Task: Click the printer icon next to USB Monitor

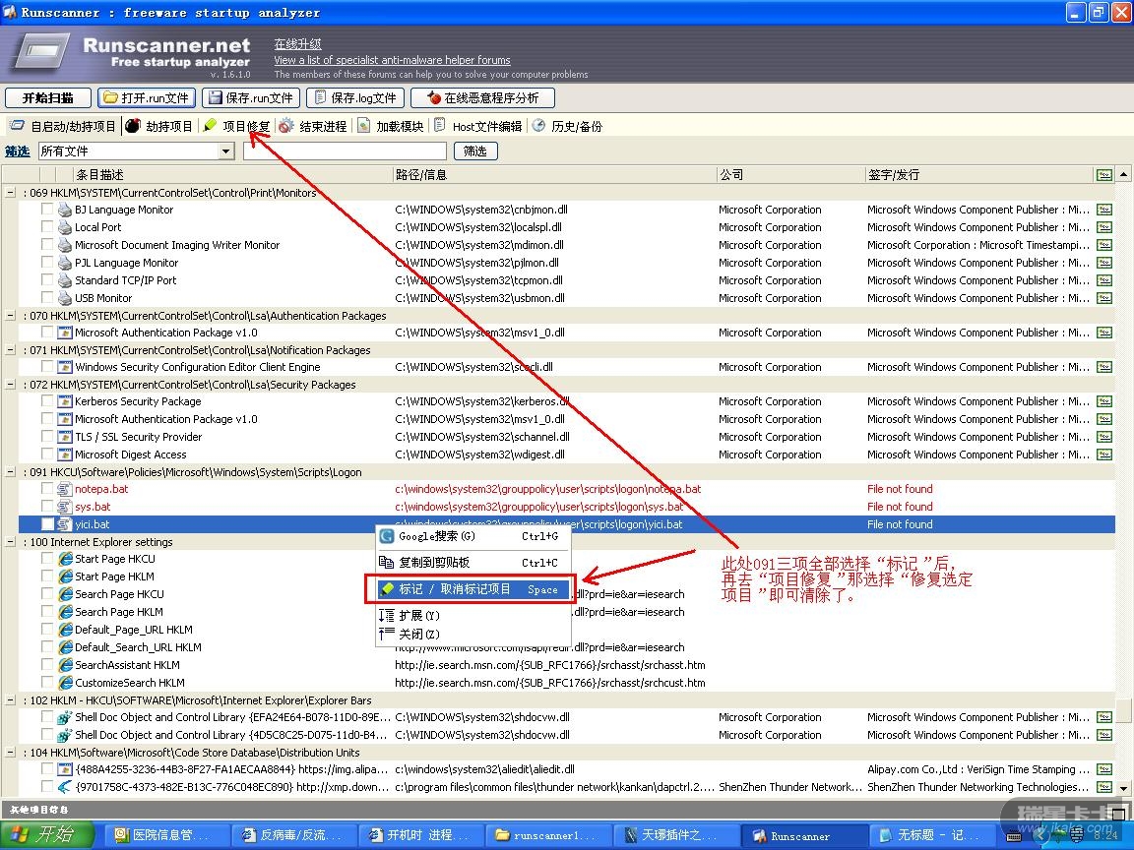Action: 66,298
